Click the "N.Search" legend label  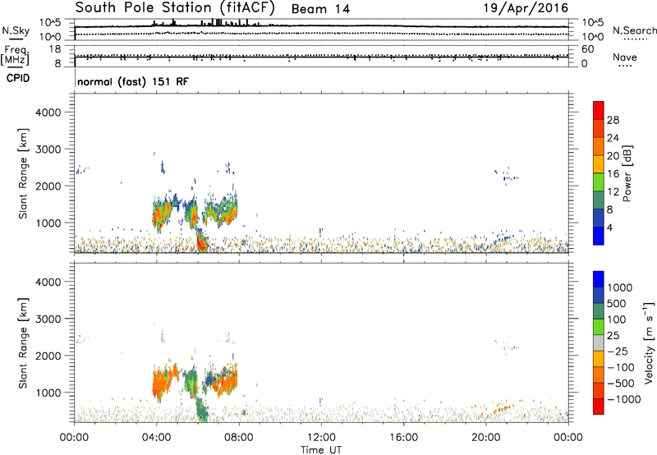point(635,30)
